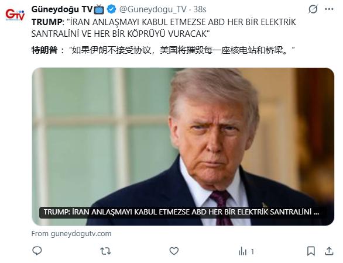Viewport: 343px width, 263px height.
Task: Open Güneydoğu TV profile avatar
Action: 15,15
